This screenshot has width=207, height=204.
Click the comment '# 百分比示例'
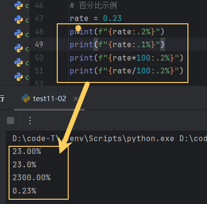coord(93,6)
